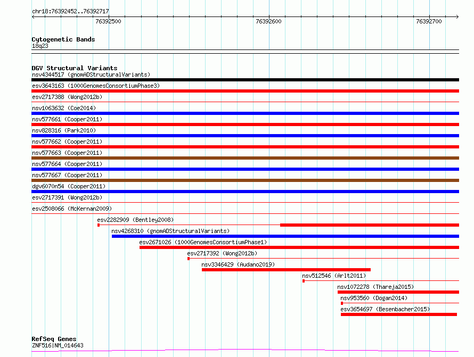Click the ruler's right arrow end

457,17
